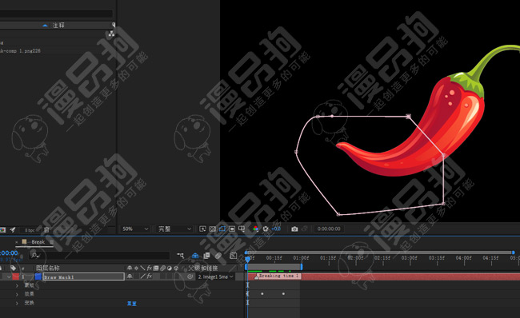Screen dimensions: 520x318
Task: Expand the 蒙版 masks property group
Action: (18, 285)
